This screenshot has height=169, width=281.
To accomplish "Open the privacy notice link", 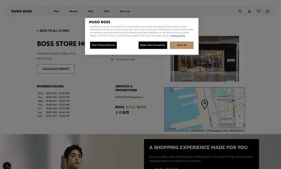I will 177,36.
